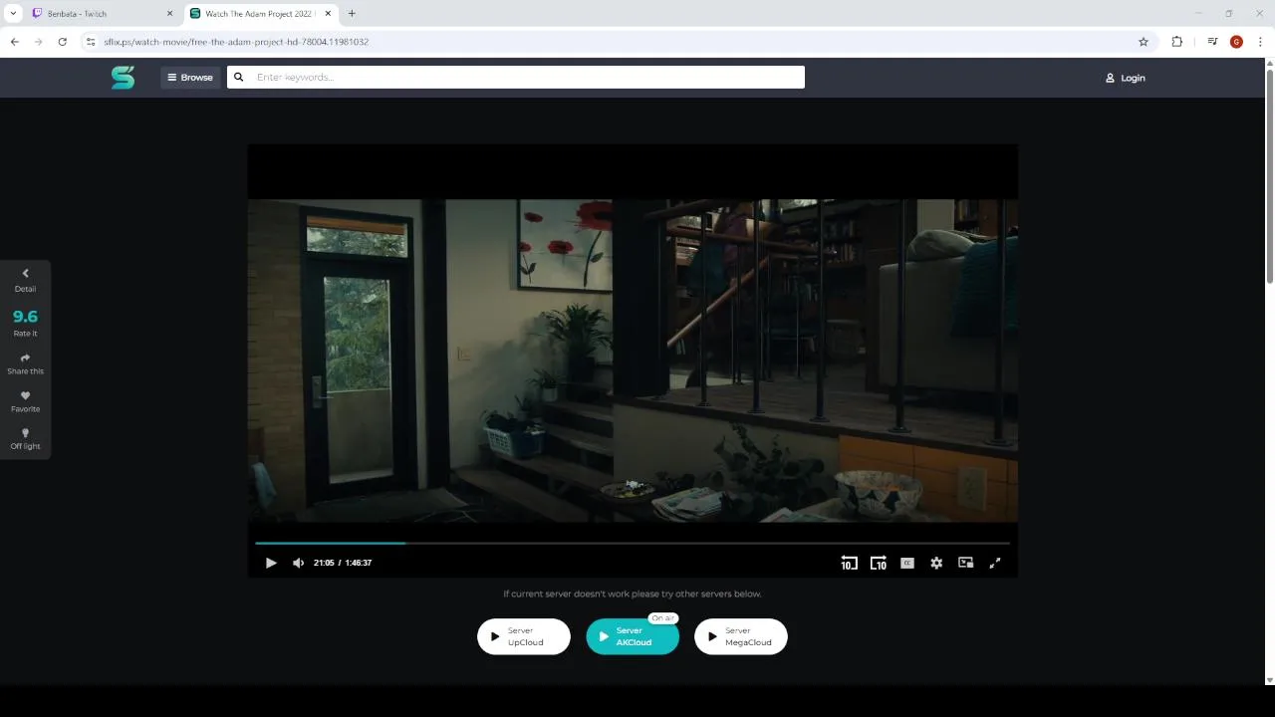This screenshot has height=717, width=1275.
Task: Open Chrome three-dot menu
Action: point(1260,42)
